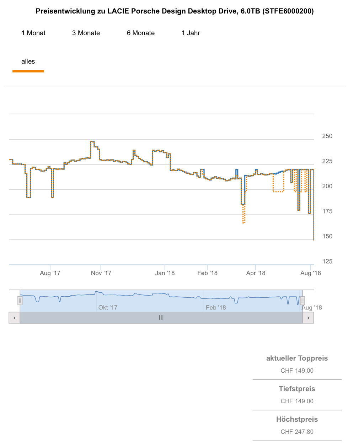
Task: Click the navigator's right scroll arrow
Action: click(308, 318)
